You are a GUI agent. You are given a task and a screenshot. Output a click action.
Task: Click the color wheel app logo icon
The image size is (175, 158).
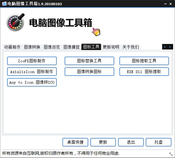[15, 23]
